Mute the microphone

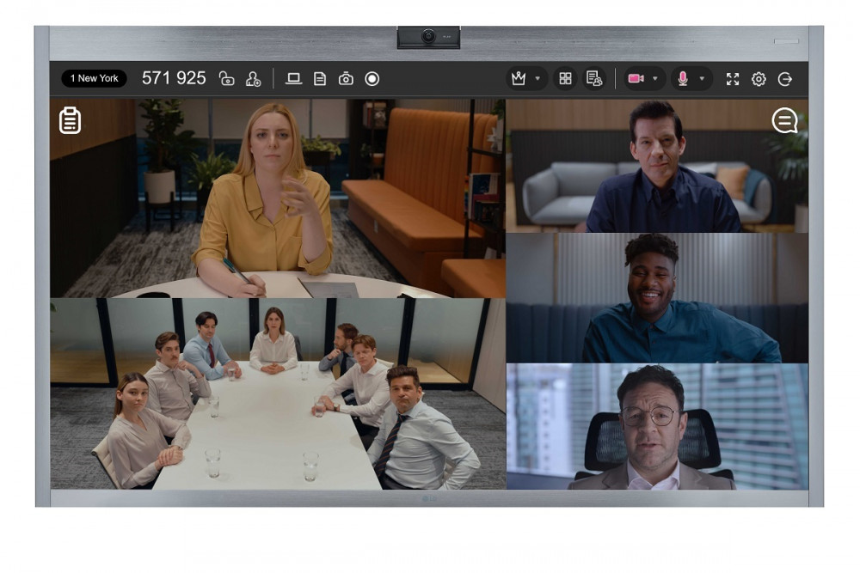tap(683, 79)
